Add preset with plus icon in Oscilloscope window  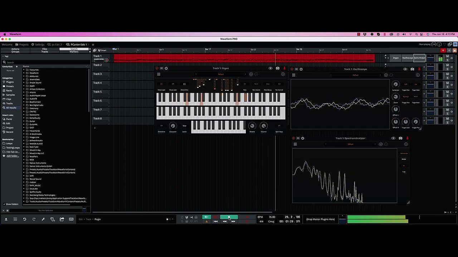[386, 75]
